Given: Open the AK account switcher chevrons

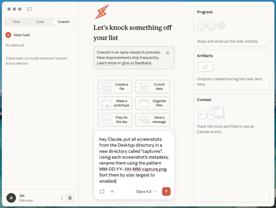Looking at the screenshot, I should tap(62, 198).
